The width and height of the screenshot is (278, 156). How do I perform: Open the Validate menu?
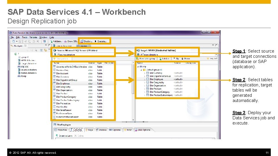[33, 37]
